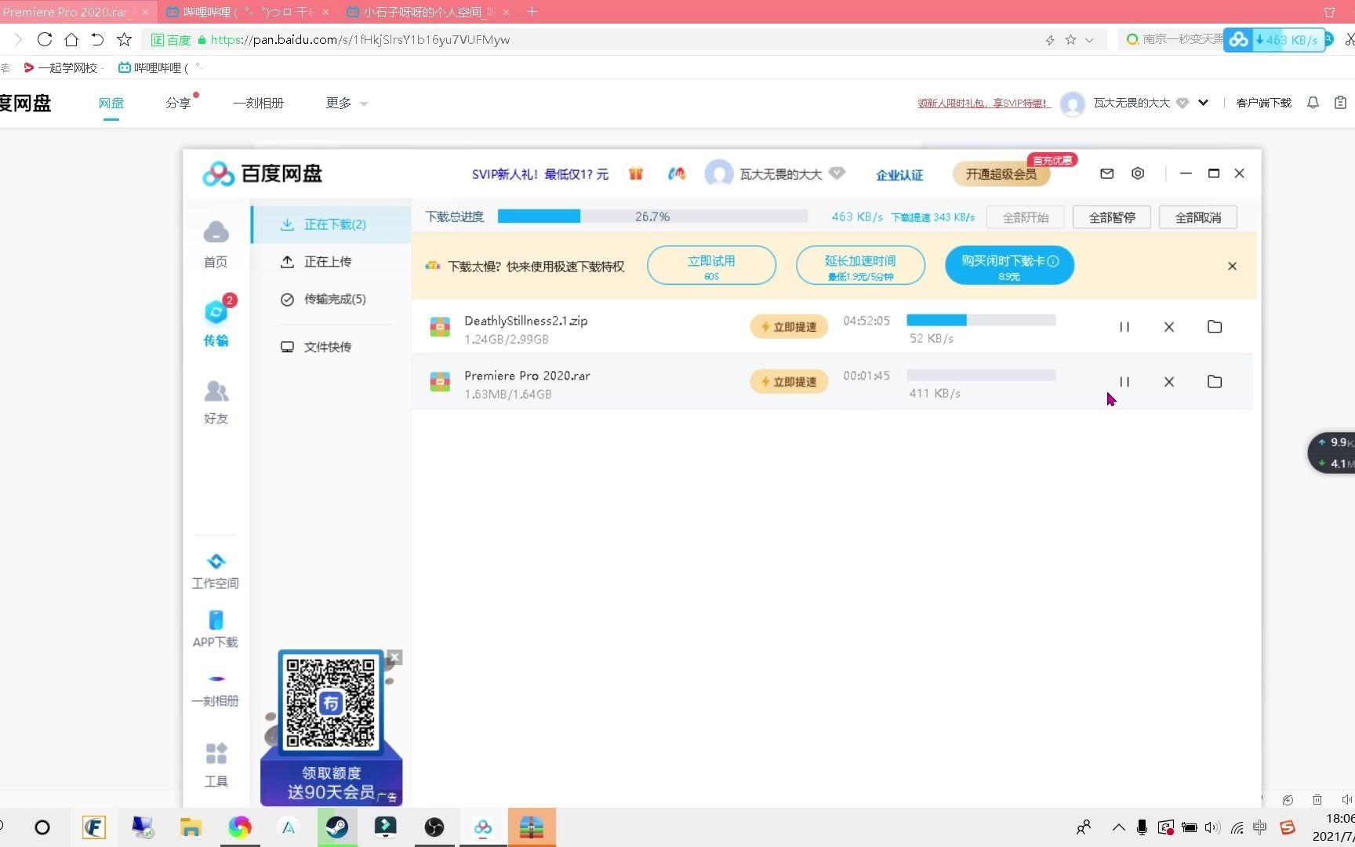Cancel the Premiere Pro 2020.rar download

[x=1169, y=382]
